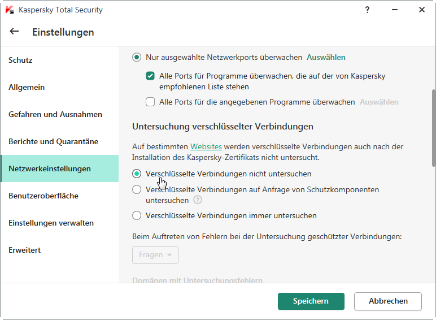Click the Speichern button
This screenshot has width=436, height=320.
[311, 301]
